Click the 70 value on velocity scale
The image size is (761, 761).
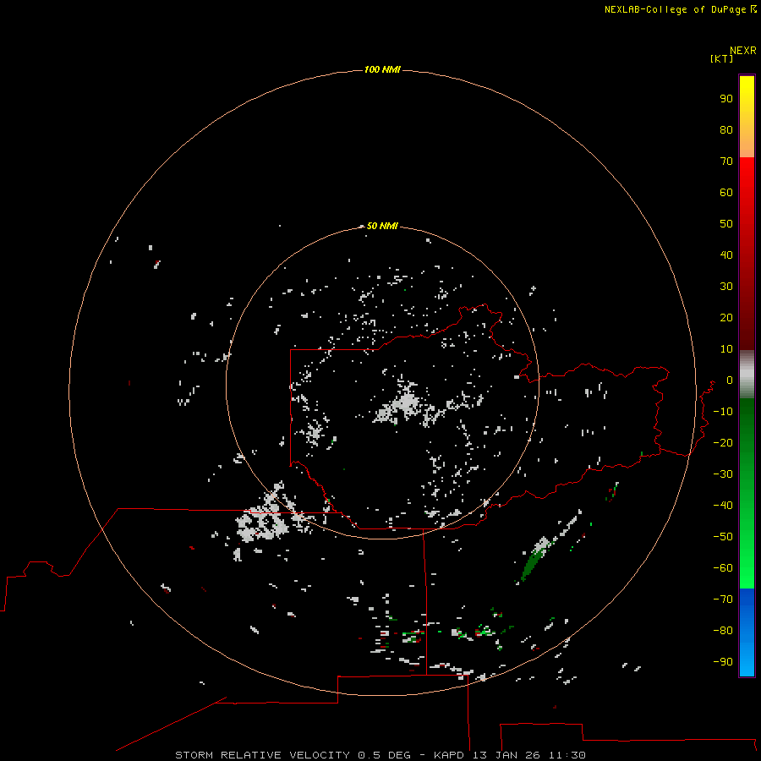point(726,162)
